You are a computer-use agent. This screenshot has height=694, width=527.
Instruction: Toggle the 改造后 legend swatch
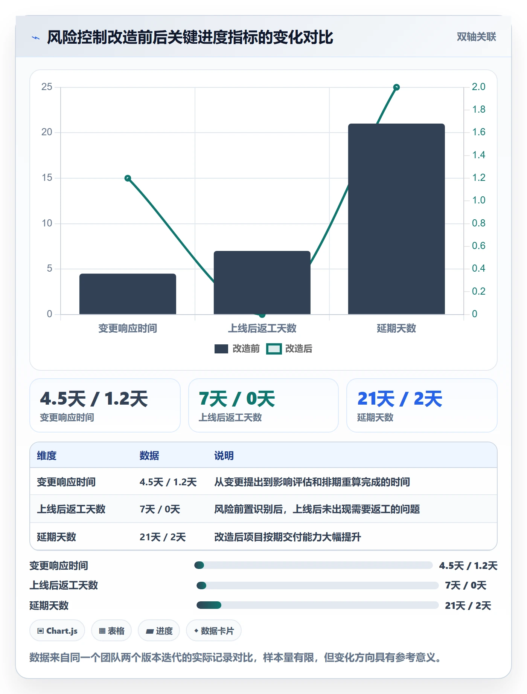point(274,349)
